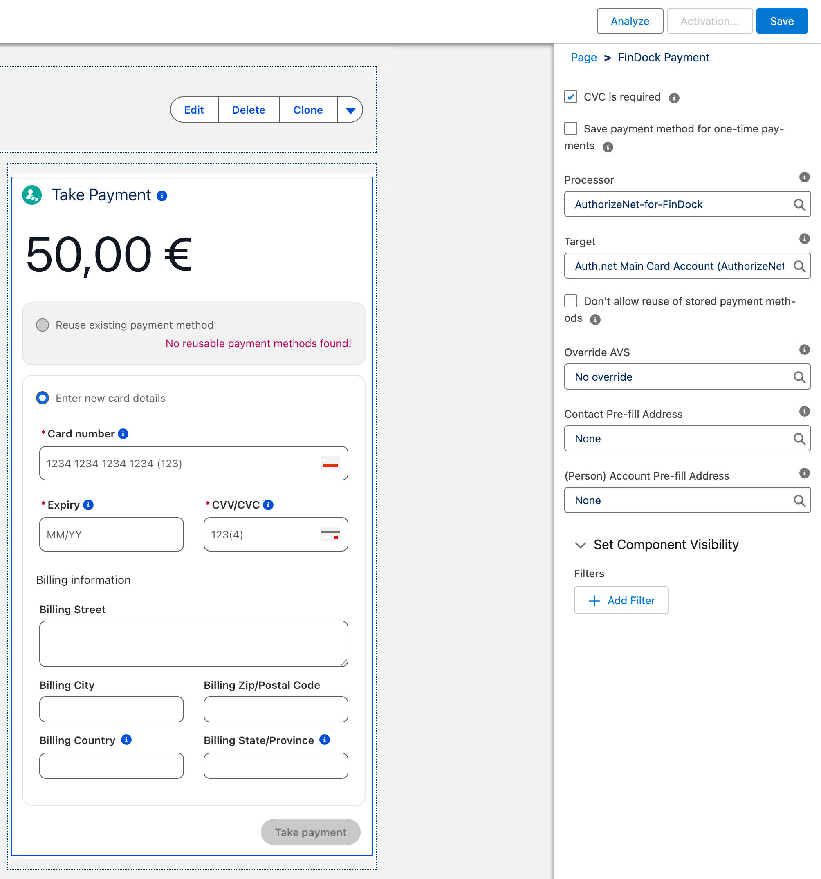Click the Analyze button
The width and height of the screenshot is (821, 879).
(x=630, y=21)
